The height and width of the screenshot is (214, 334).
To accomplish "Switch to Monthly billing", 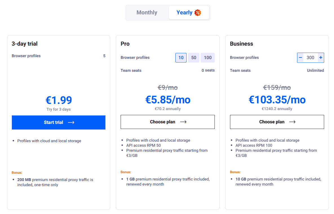I will [x=147, y=12].
